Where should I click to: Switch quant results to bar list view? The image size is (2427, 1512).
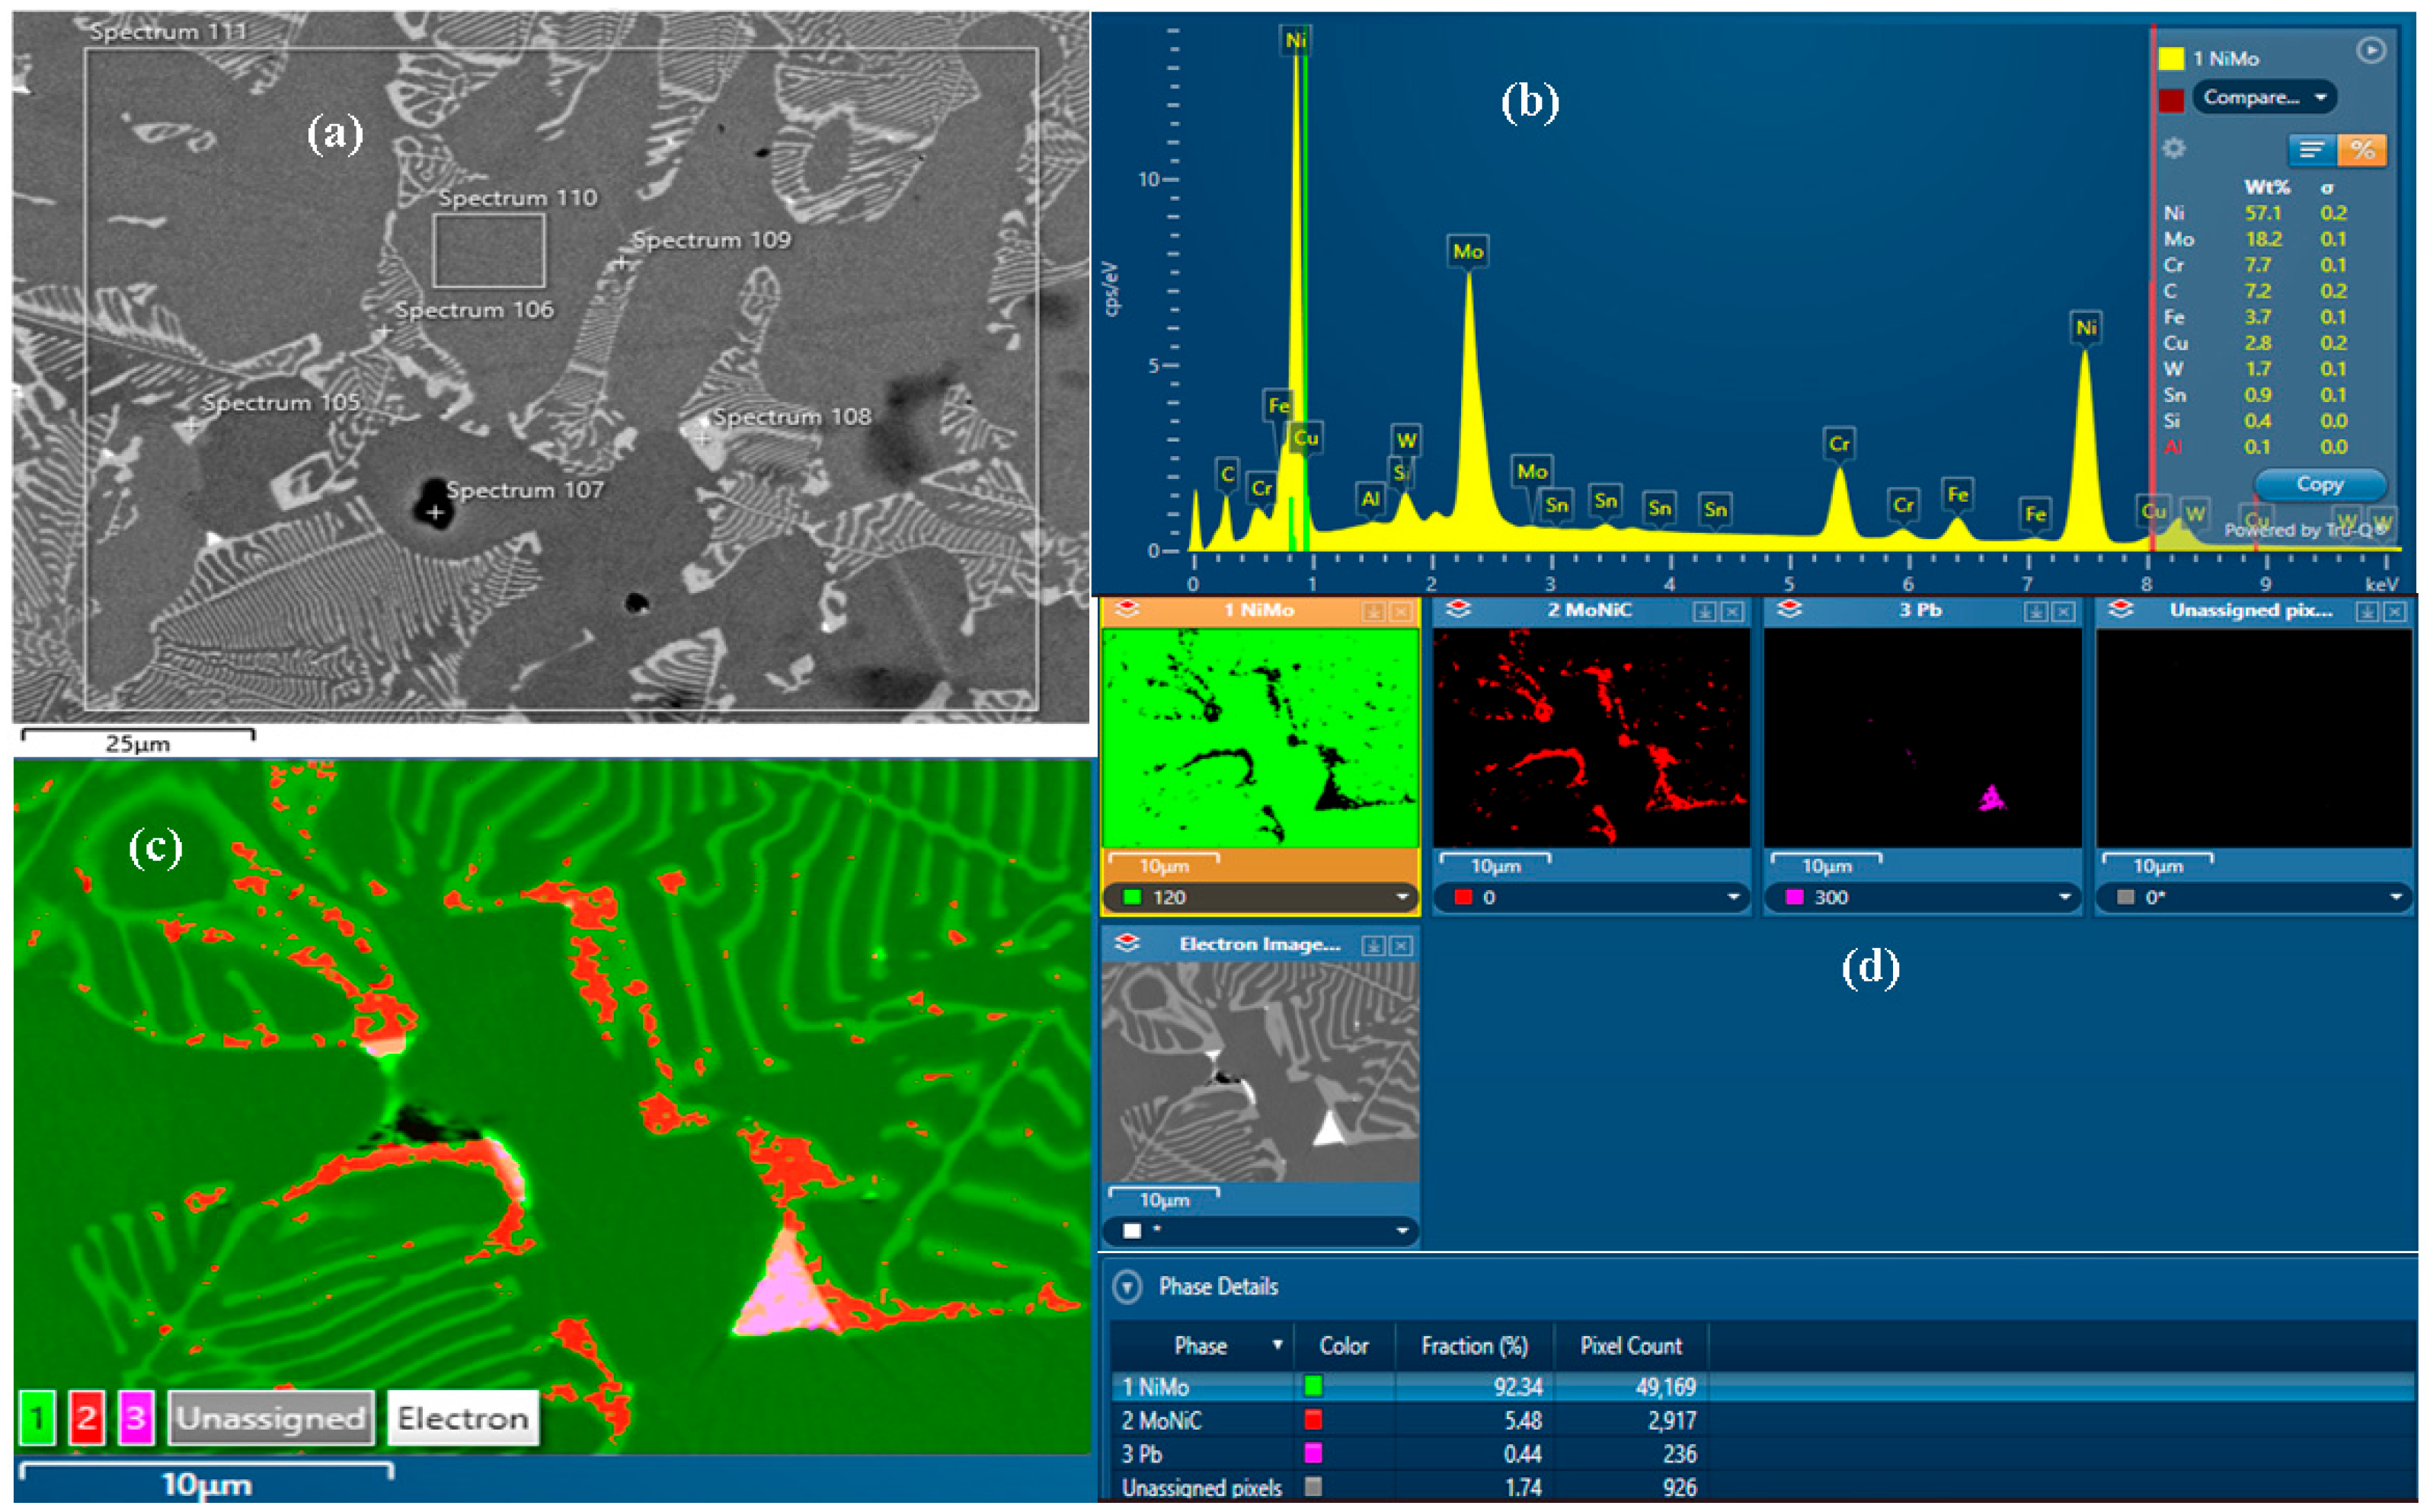point(2312,150)
